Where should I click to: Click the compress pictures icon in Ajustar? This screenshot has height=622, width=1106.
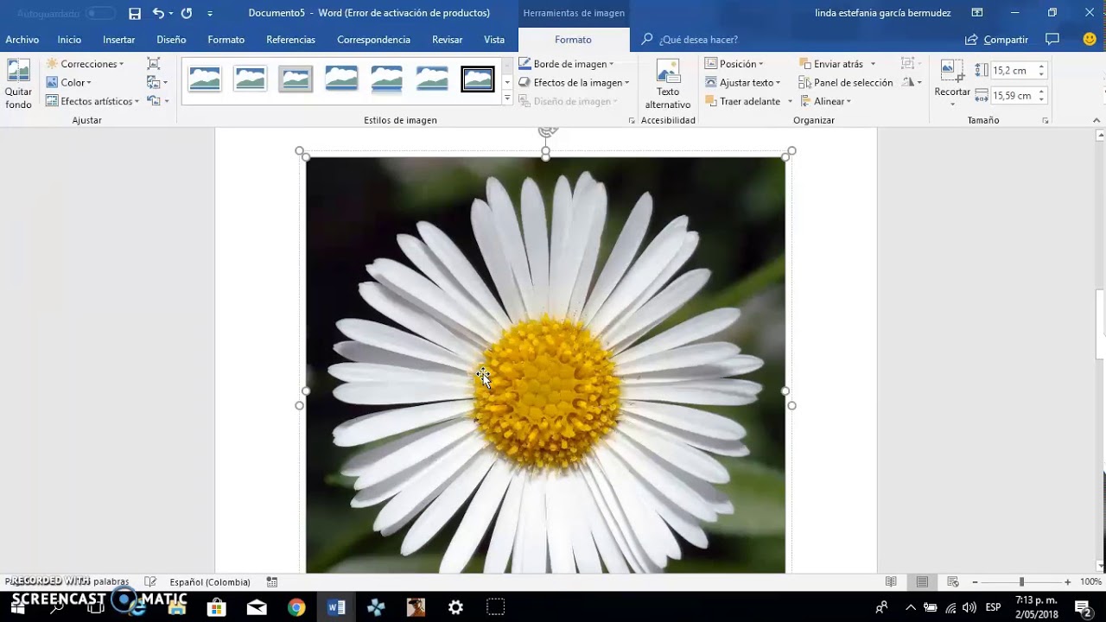pyautogui.click(x=154, y=63)
